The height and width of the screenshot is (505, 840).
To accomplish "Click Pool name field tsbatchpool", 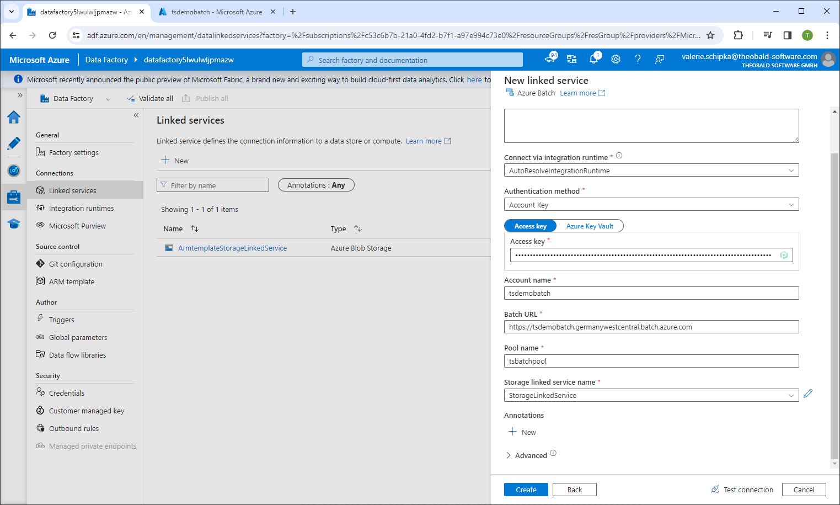I will click(x=651, y=361).
